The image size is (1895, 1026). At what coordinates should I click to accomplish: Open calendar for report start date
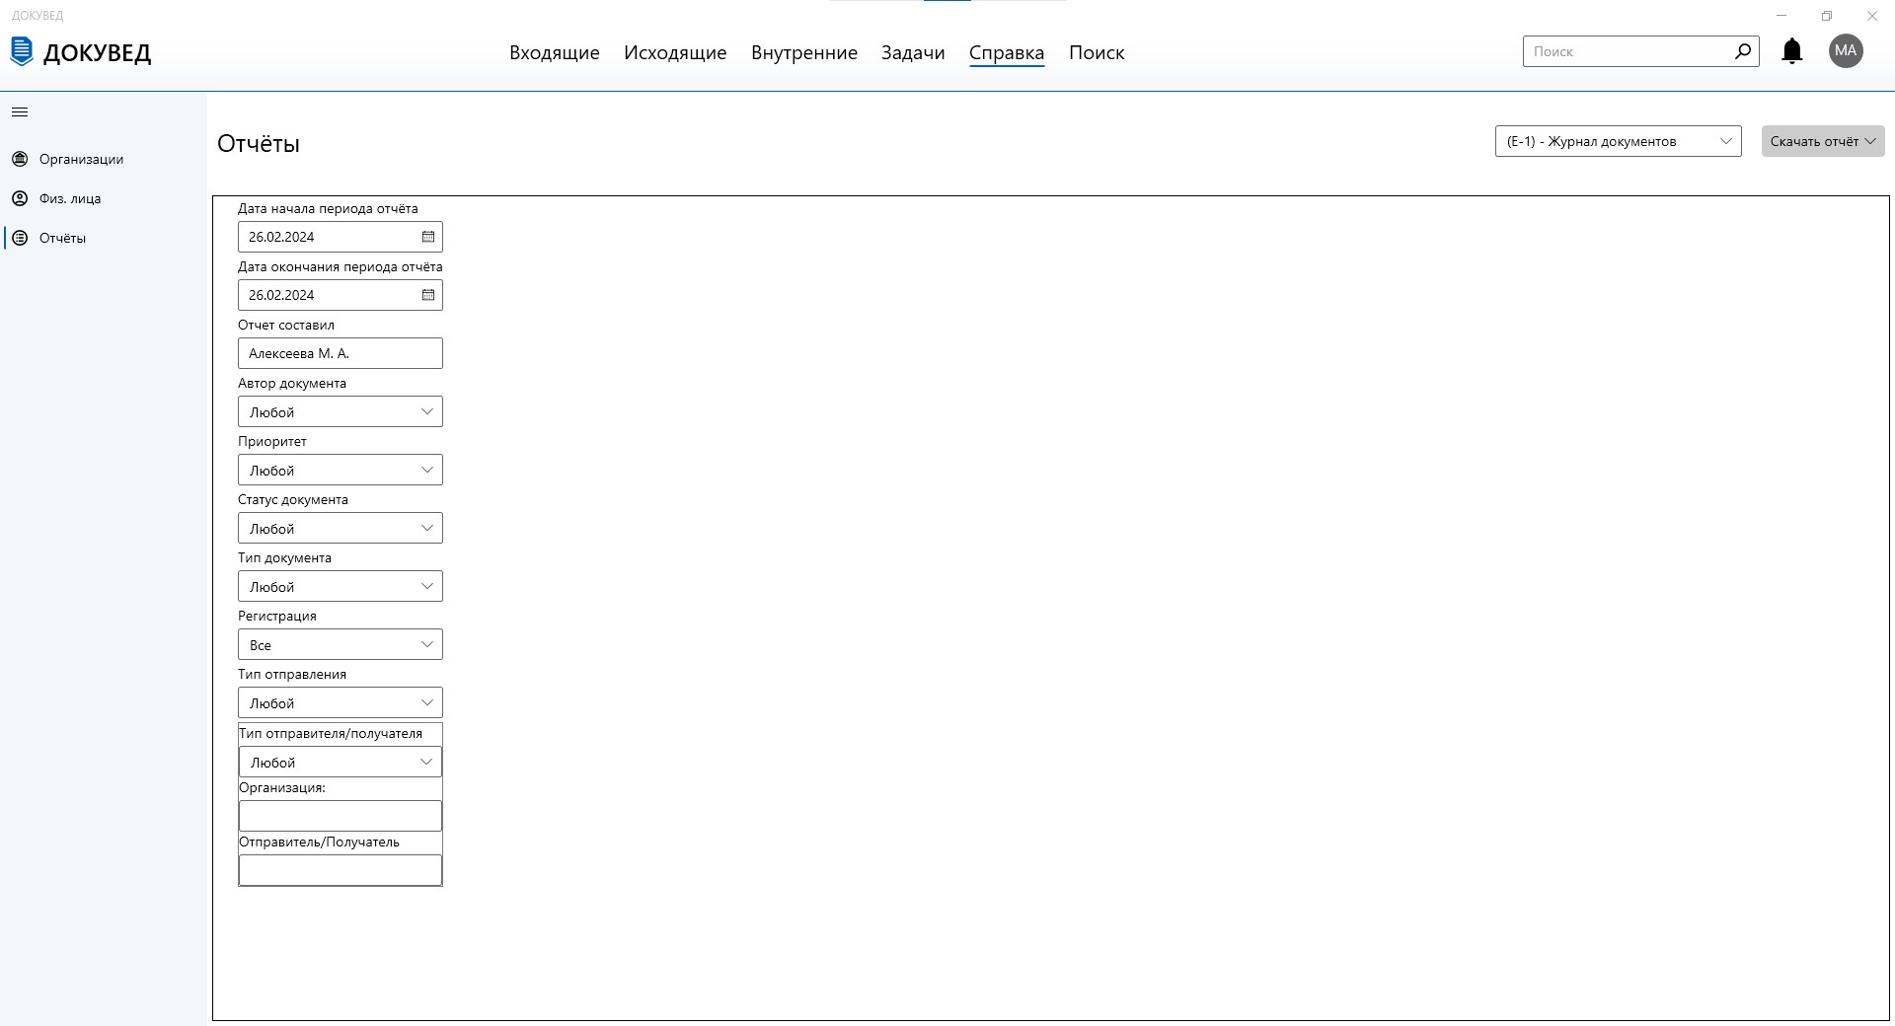click(428, 237)
